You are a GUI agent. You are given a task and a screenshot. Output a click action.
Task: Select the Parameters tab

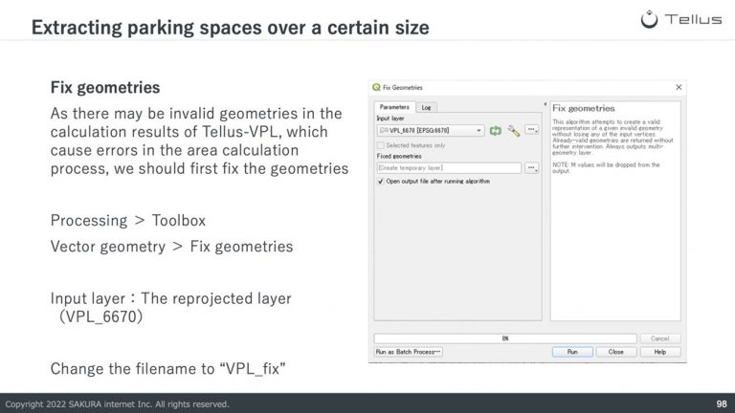[394, 107]
